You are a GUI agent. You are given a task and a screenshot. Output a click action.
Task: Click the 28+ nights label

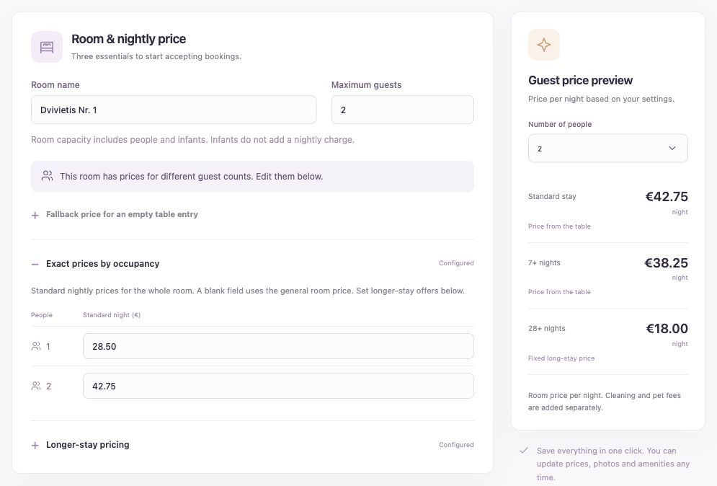(546, 328)
